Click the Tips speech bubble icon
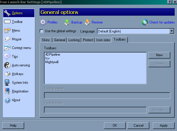The width and height of the screenshot is (177, 131). [x=7, y=57]
